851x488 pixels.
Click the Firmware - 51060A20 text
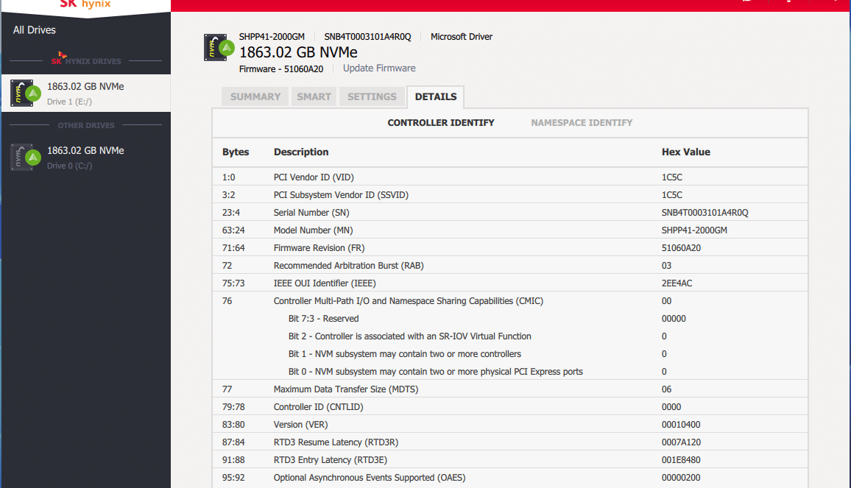(x=281, y=69)
